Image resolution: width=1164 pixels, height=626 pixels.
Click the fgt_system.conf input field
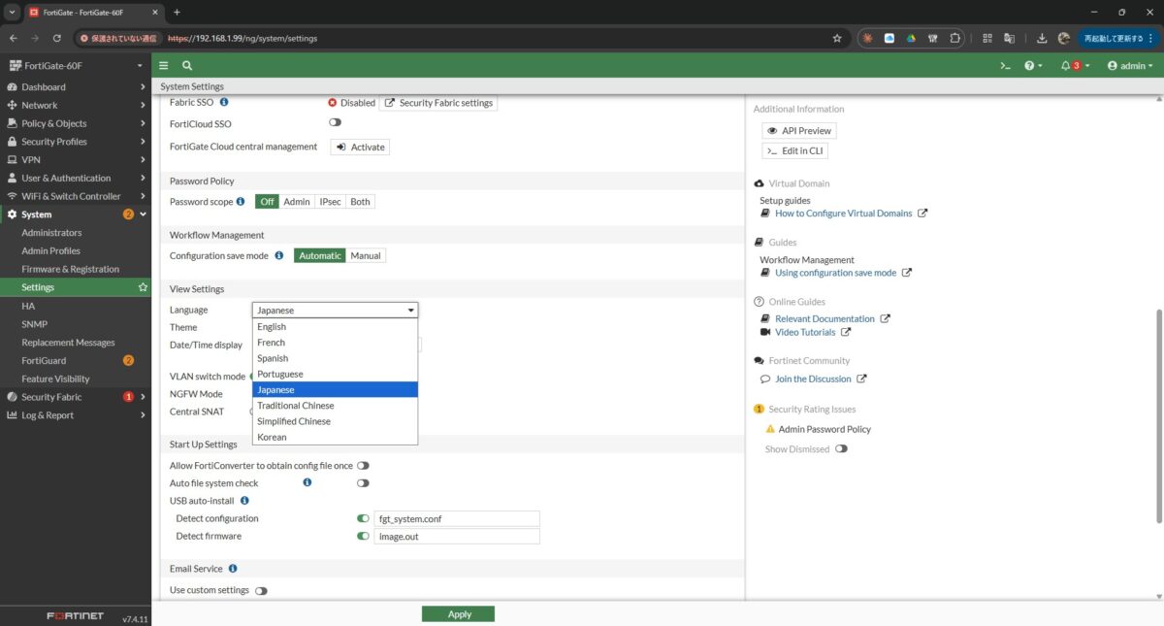tap(456, 519)
